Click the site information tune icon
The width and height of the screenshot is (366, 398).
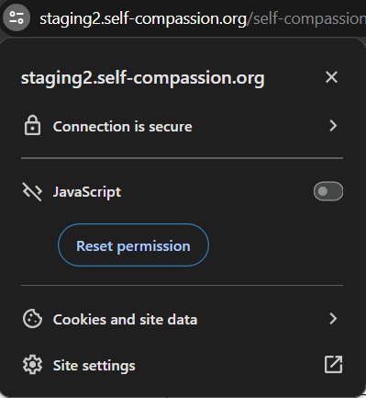pyautogui.click(x=17, y=17)
